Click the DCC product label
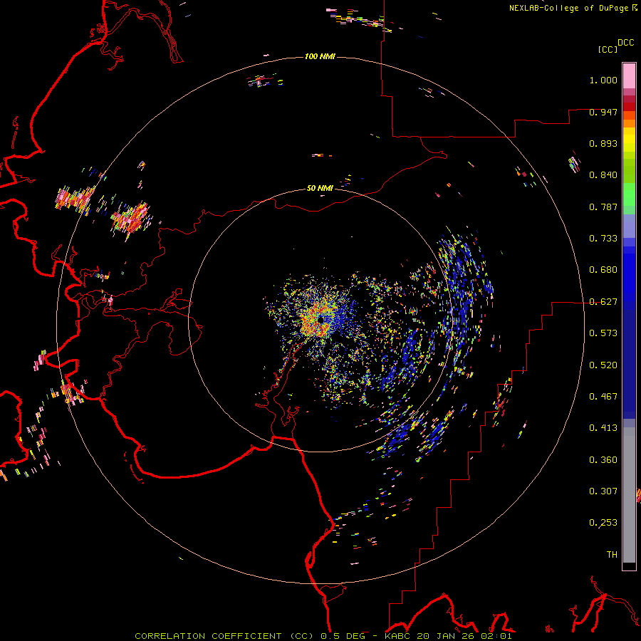This screenshot has width=641, height=641. pos(626,43)
